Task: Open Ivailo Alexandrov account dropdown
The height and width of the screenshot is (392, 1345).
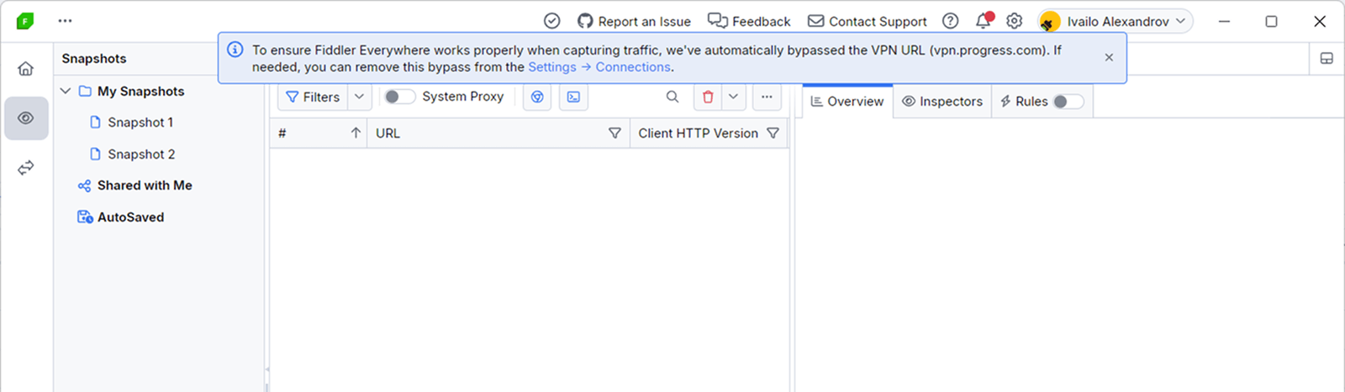Action: click(1116, 21)
